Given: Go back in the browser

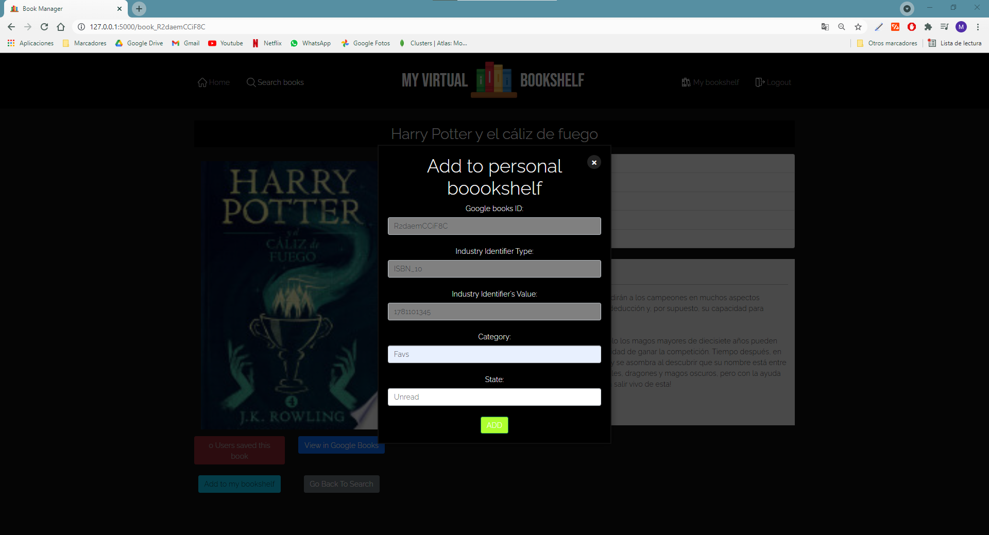Looking at the screenshot, I should [11, 27].
